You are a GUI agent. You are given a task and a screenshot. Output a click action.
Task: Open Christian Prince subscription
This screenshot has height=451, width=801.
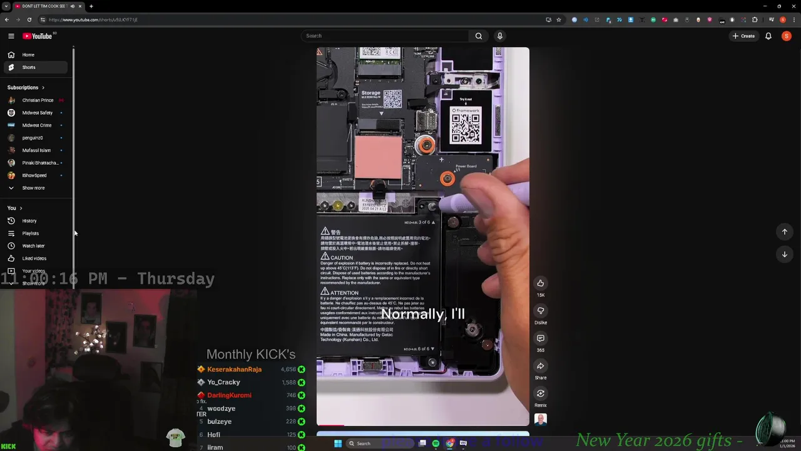coord(35,100)
